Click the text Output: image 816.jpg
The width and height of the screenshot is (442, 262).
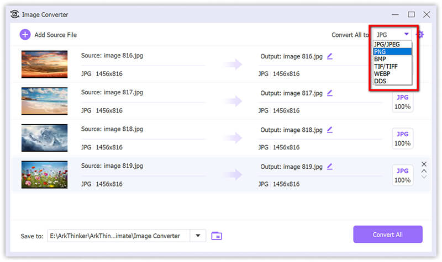292,56
